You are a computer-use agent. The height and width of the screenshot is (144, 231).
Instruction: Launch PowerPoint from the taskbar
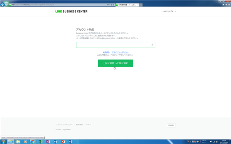point(63,142)
